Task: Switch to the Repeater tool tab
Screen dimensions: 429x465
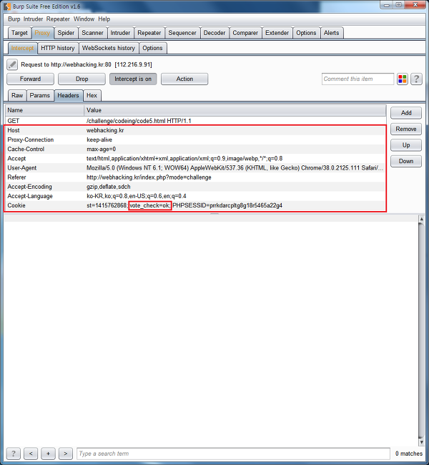Action: 149,33
